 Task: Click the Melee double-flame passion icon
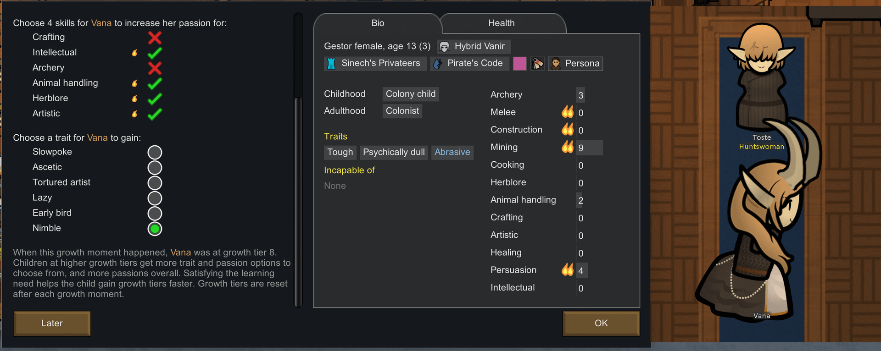click(x=568, y=112)
